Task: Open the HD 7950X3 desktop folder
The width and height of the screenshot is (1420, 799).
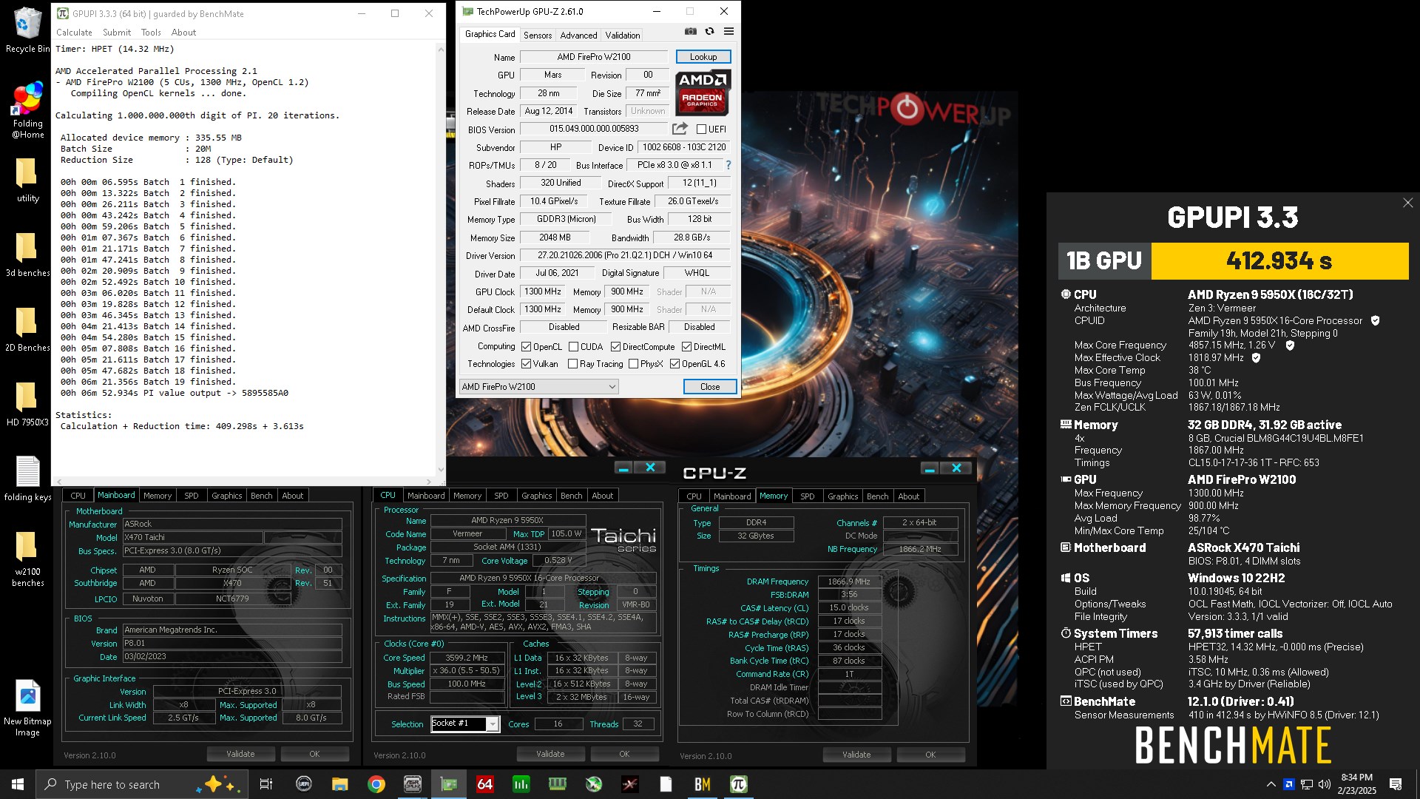Action: [27, 405]
